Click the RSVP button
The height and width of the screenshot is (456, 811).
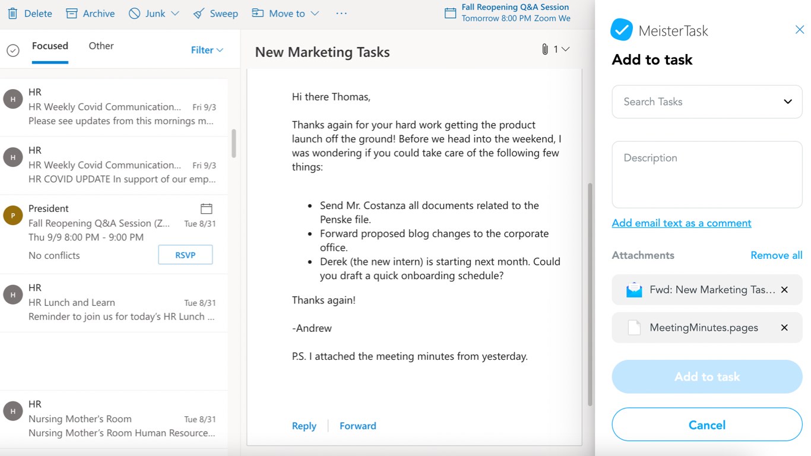click(185, 255)
